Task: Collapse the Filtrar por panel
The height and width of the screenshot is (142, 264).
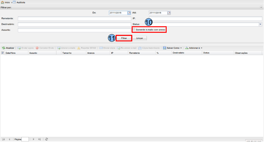Action: tap(261, 8)
